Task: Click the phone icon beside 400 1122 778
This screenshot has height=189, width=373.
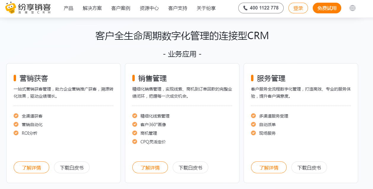Action: point(245,8)
